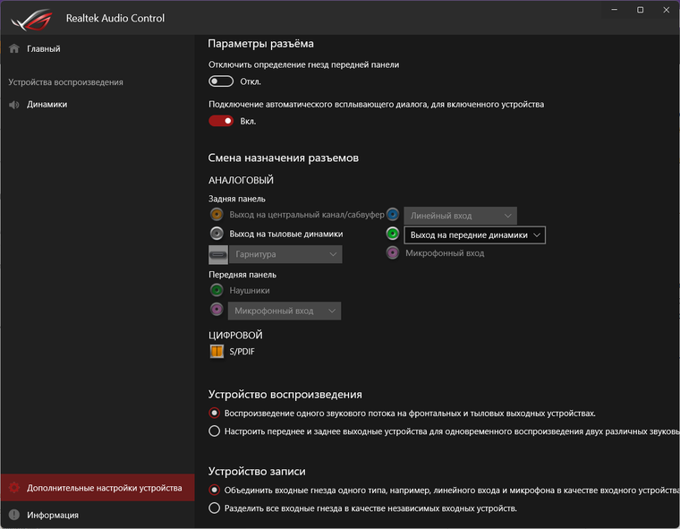Click the orange S/PDIF digital icon
The height and width of the screenshot is (529, 680).
tap(217, 351)
